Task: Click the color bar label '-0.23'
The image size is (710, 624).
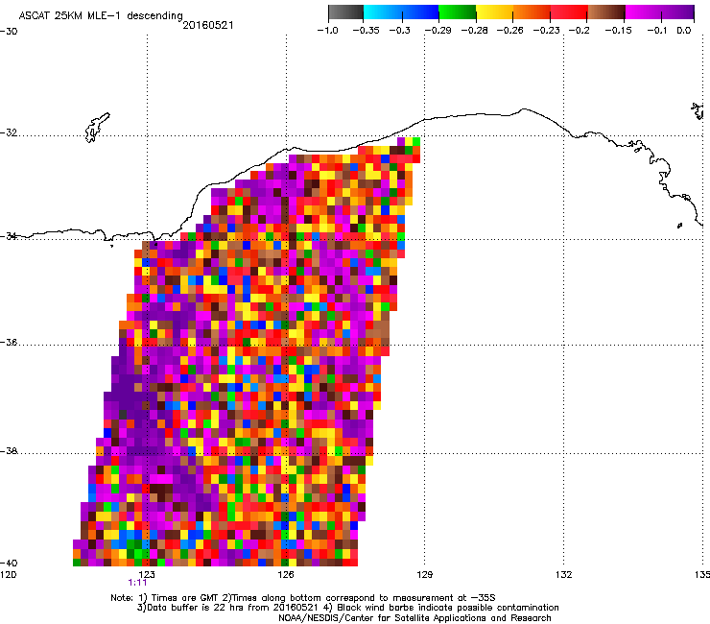Action: [x=546, y=31]
